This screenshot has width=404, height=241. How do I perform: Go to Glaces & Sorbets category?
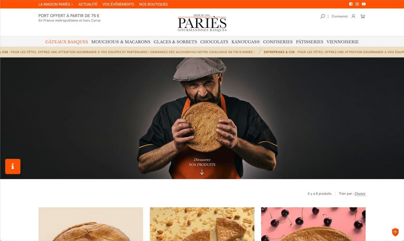coord(175,42)
